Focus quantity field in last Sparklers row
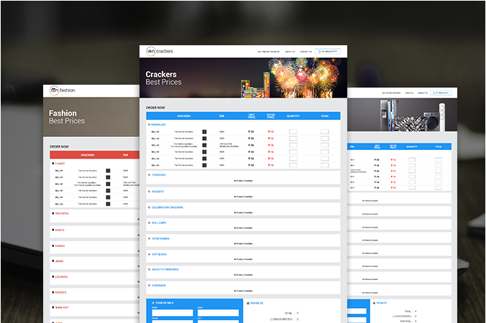 coord(293,165)
